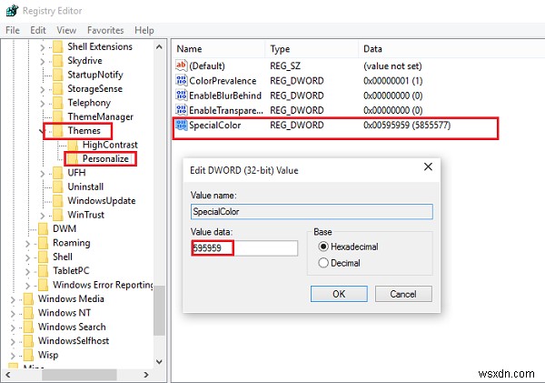Click the 0x00595959 (5855577) data cell
Image resolution: width=545 pixels, height=383 pixels.
coord(407,125)
